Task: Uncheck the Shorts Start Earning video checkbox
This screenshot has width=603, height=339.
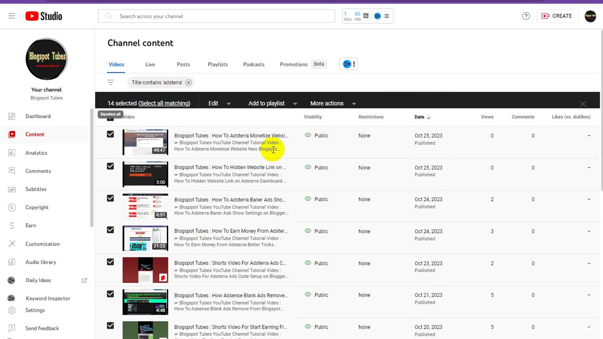Action: pyautogui.click(x=110, y=325)
